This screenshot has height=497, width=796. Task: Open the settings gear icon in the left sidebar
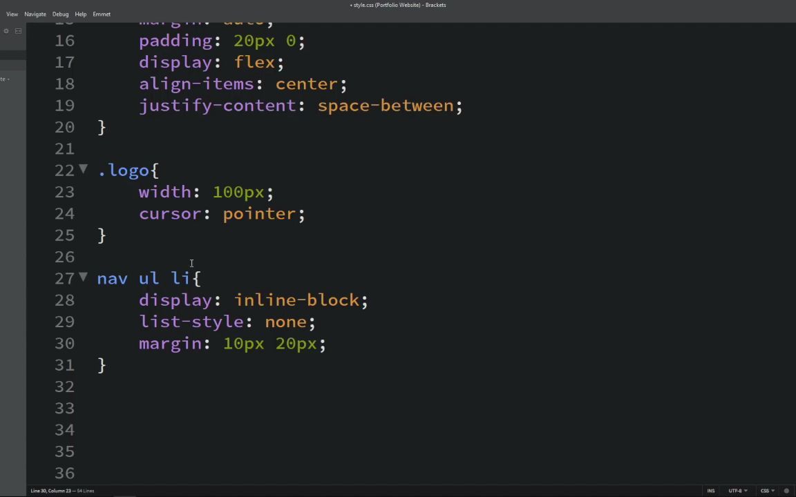6,30
